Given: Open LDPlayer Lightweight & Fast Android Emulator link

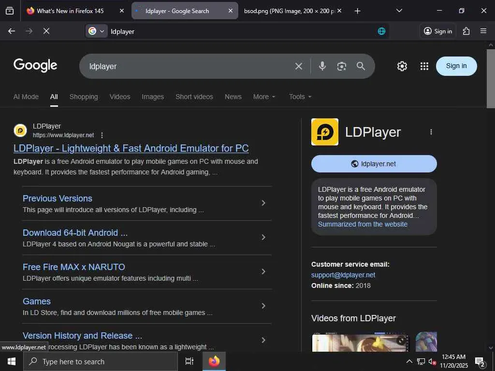Looking at the screenshot, I should coord(131,148).
